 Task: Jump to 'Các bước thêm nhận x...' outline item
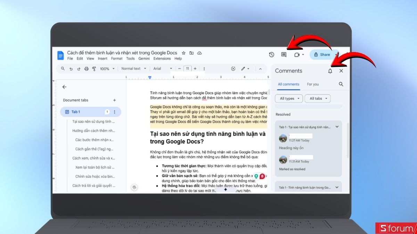point(94,140)
